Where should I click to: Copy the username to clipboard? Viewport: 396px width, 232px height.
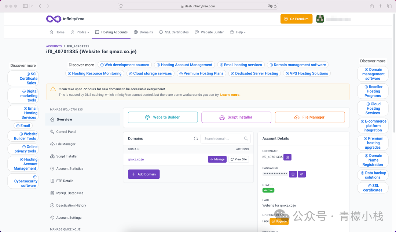(x=287, y=157)
